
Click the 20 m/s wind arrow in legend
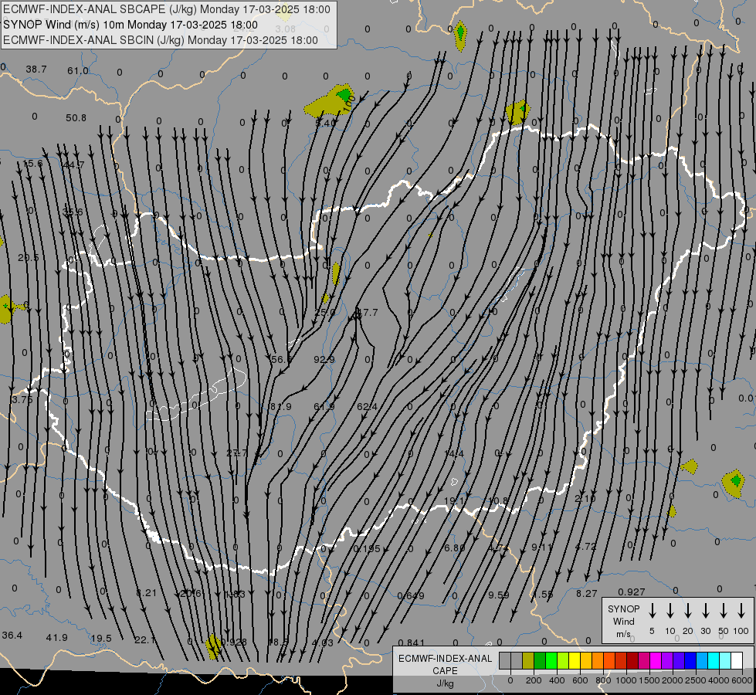click(x=687, y=611)
